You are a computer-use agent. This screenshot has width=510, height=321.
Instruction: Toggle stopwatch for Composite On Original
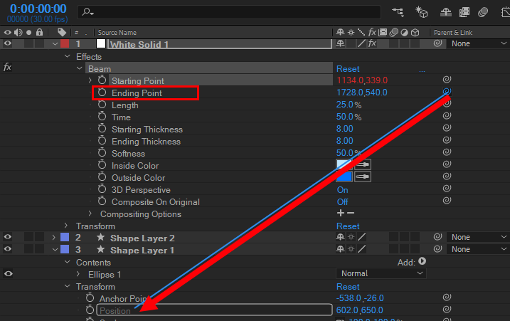102,201
